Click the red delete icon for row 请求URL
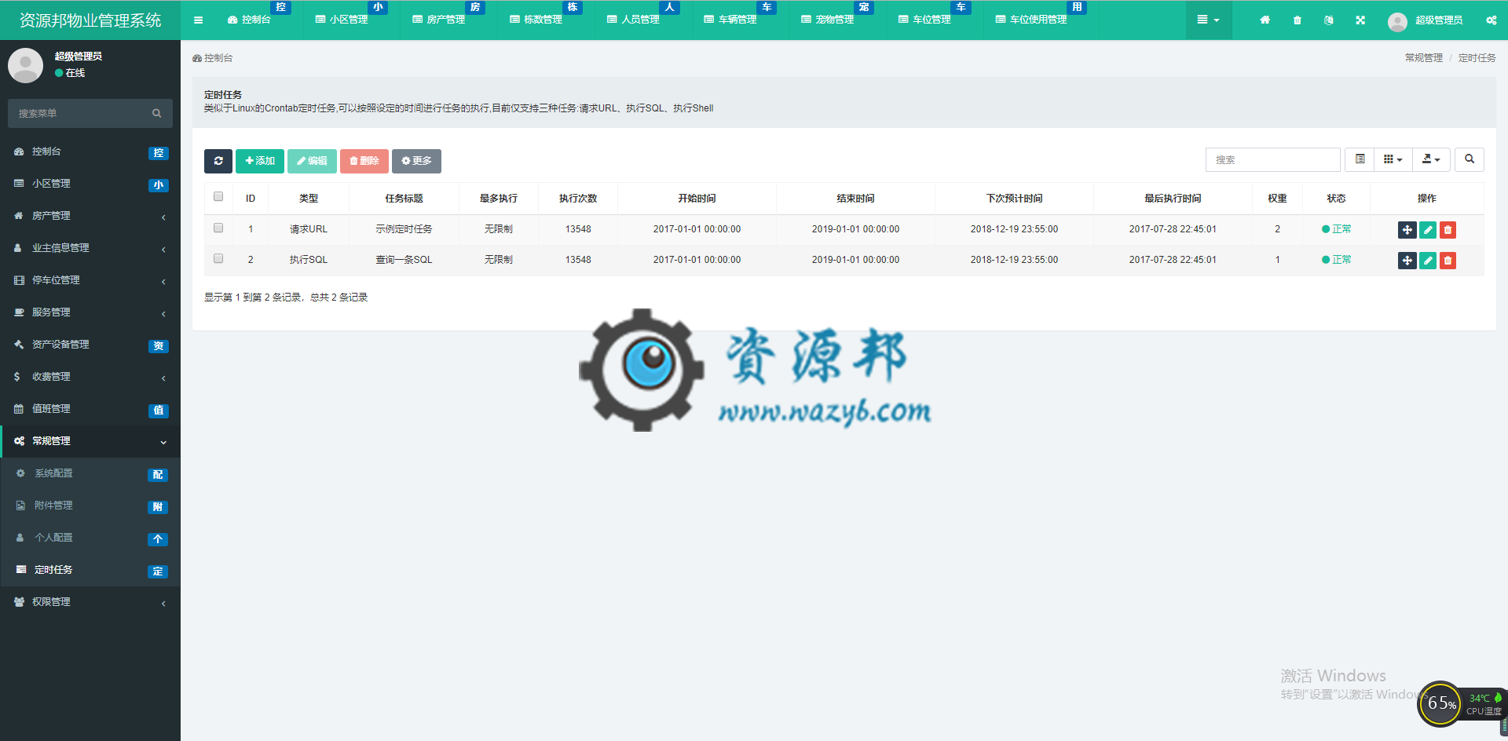1508x741 pixels. pyautogui.click(x=1448, y=229)
